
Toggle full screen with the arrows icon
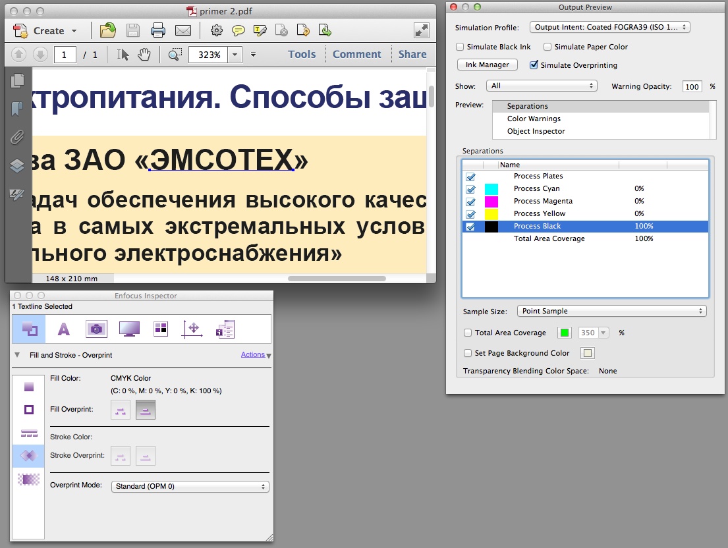click(422, 30)
